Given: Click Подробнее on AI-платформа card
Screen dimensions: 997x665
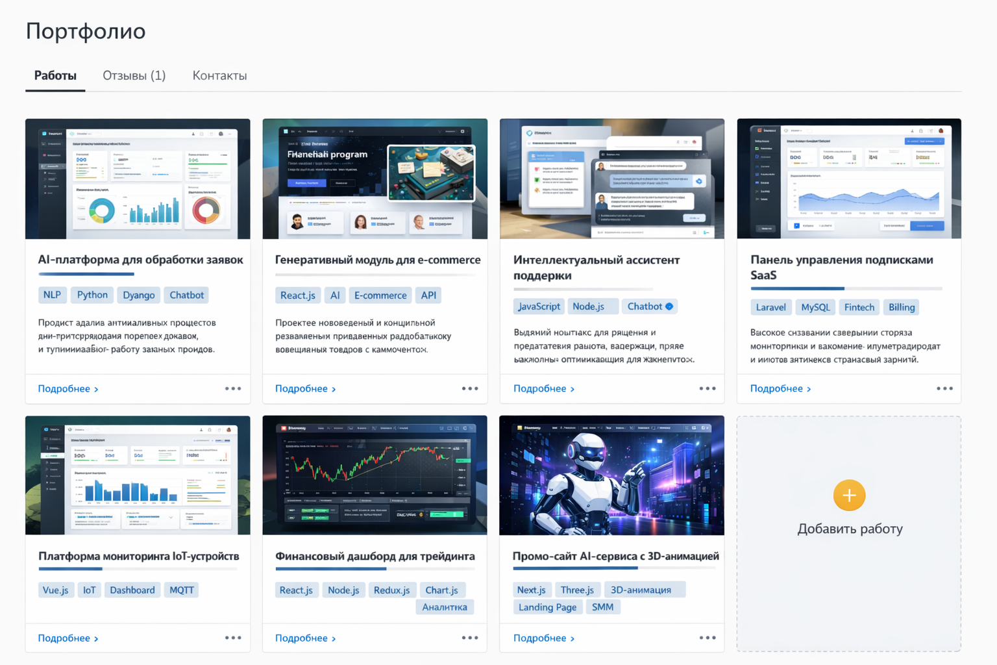Looking at the screenshot, I should click(x=68, y=388).
